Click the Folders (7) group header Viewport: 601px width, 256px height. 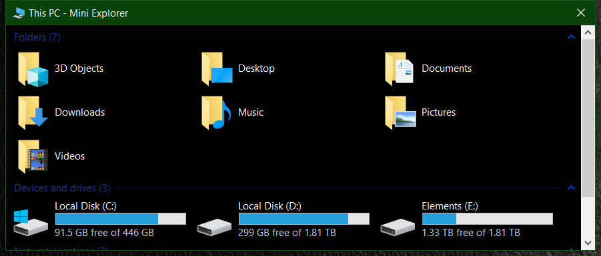pos(37,37)
